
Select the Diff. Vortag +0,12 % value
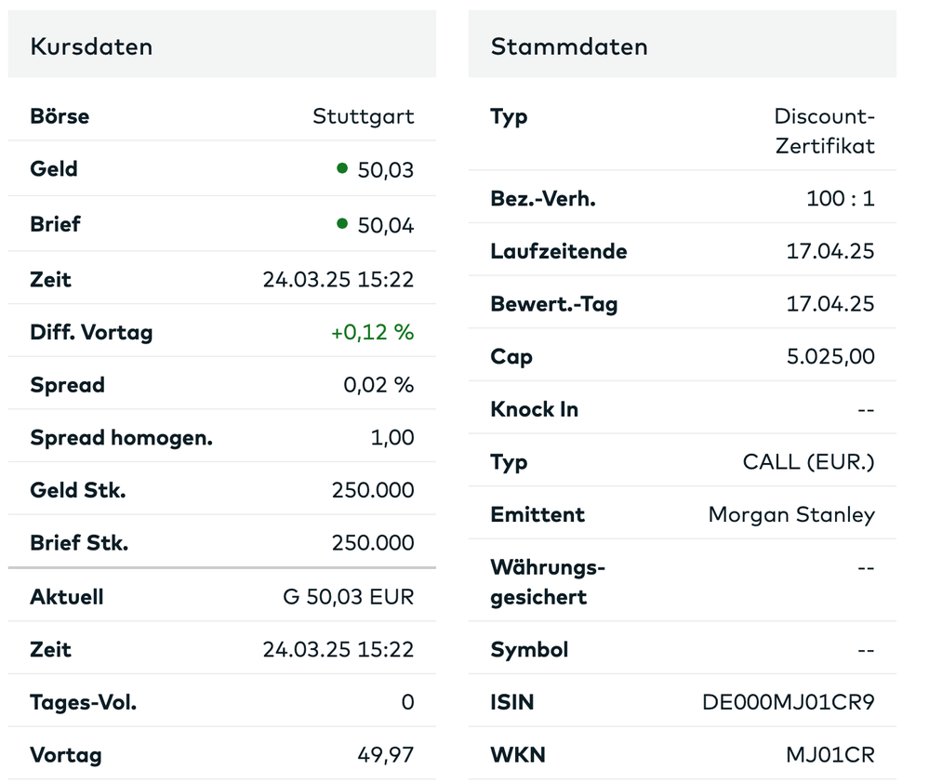pos(372,332)
